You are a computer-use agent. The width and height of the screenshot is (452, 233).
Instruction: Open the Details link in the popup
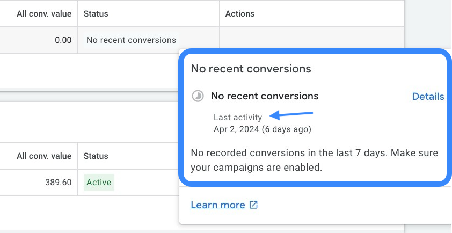pyautogui.click(x=428, y=96)
